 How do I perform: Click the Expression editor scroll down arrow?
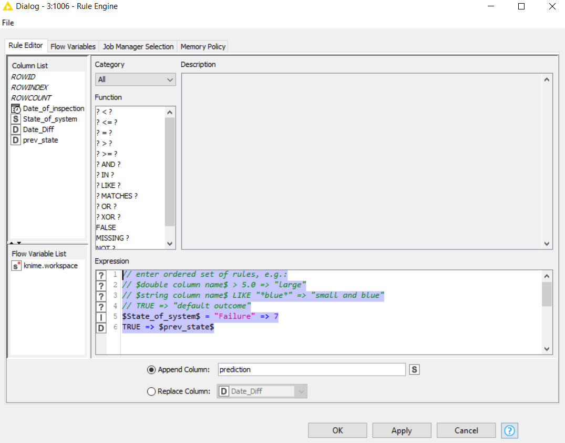tap(547, 349)
